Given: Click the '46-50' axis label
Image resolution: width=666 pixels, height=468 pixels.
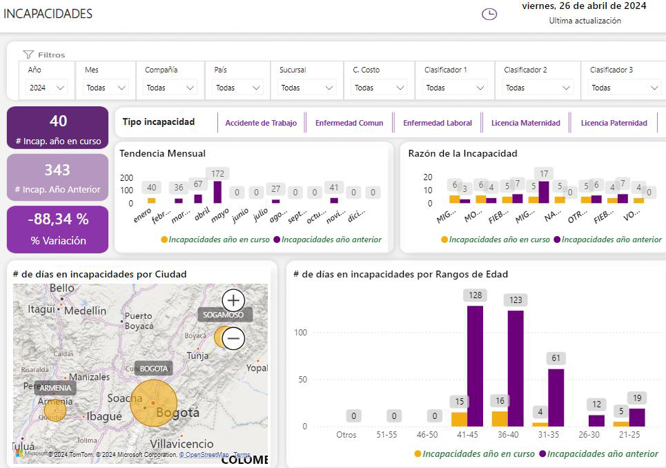Looking at the screenshot, I should [427, 434].
